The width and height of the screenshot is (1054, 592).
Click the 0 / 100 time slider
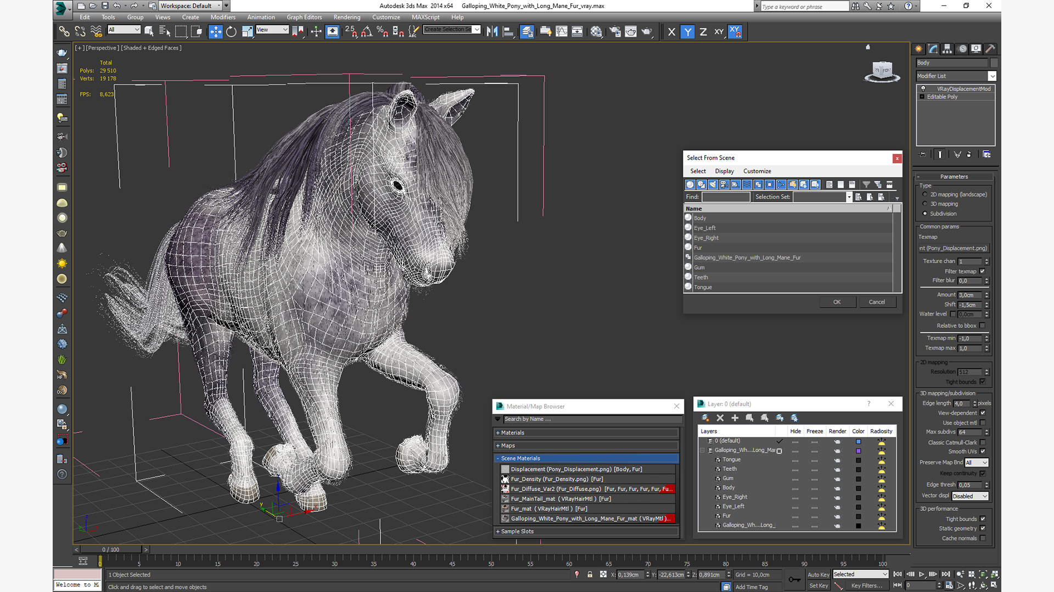pos(111,549)
